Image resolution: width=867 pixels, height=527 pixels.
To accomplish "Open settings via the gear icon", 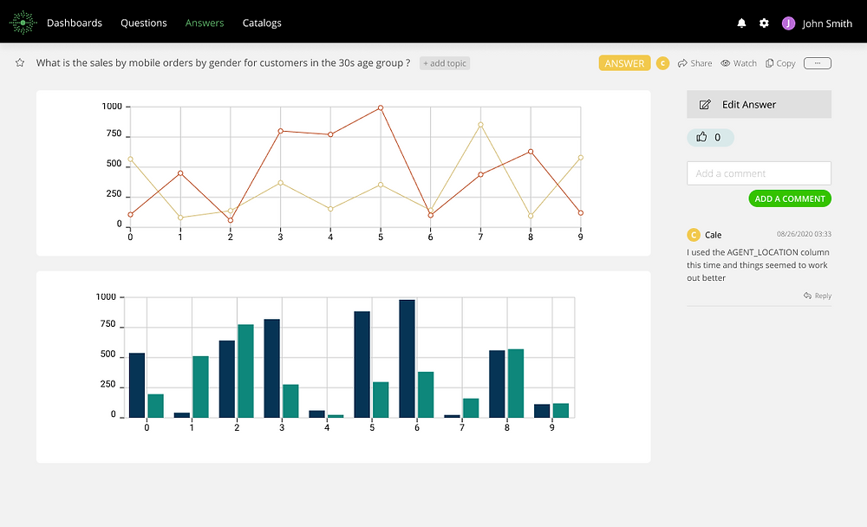I will tap(764, 23).
